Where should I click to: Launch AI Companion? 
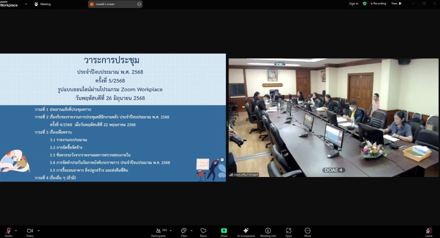(x=246, y=231)
